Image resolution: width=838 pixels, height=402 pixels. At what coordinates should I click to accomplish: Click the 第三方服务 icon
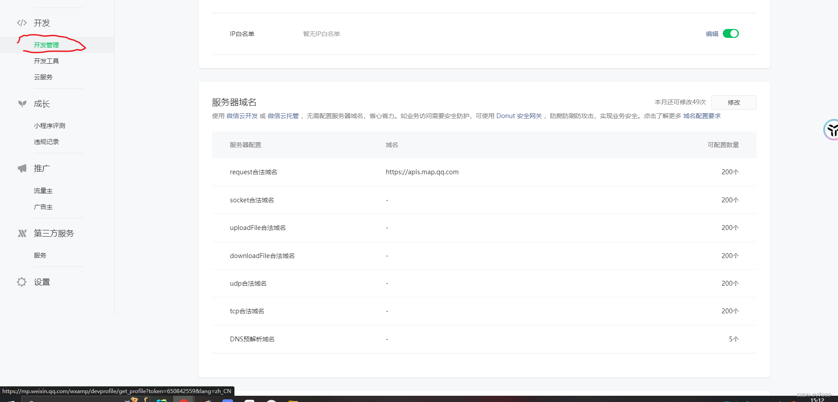coord(22,234)
